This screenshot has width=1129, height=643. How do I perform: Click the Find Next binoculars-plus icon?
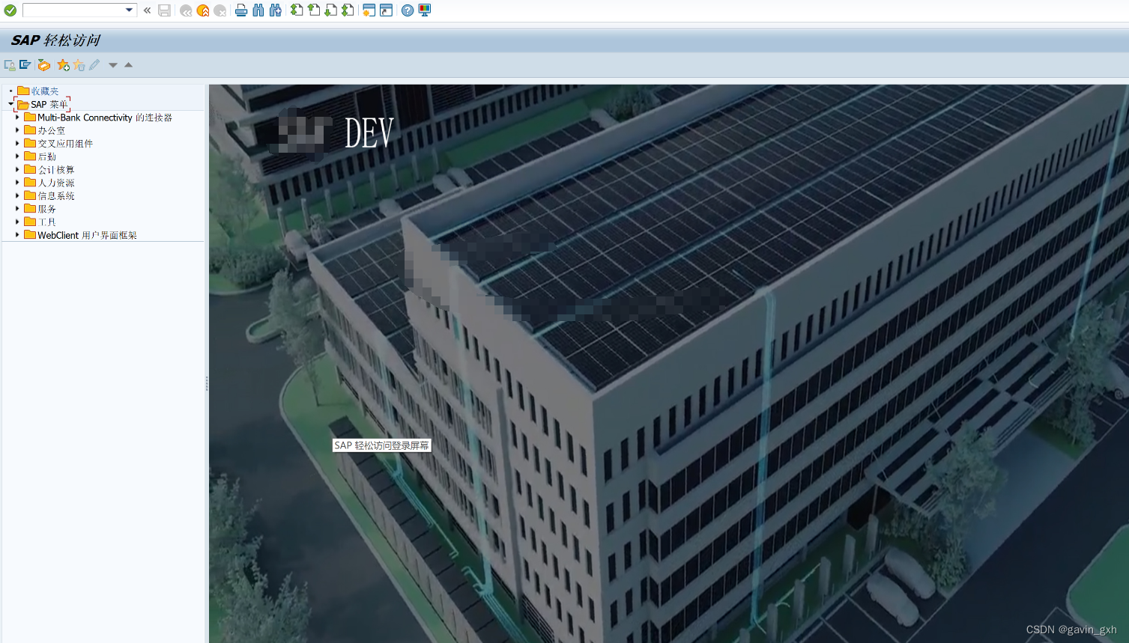point(276,10)
